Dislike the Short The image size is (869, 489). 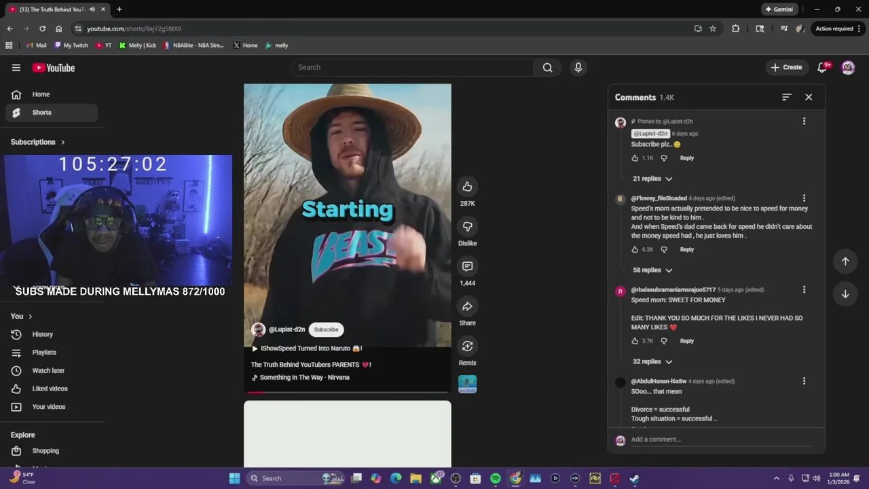[467, 226]
